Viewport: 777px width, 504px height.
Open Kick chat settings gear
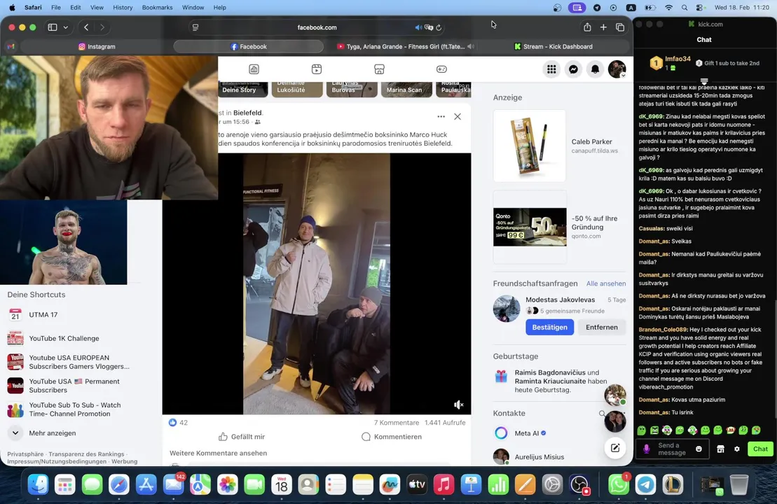(737, 449)
